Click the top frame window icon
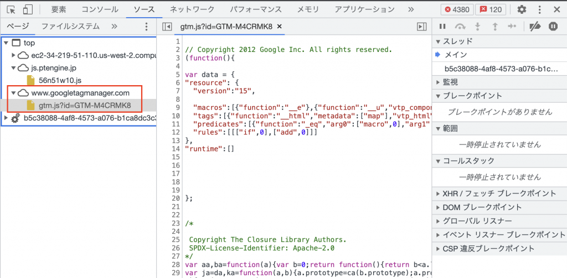The width and height of the screenshot is (567, 278). 16,43
